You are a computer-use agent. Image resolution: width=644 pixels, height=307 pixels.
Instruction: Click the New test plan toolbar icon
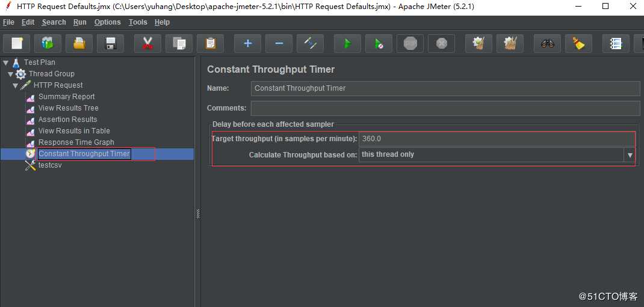tap(17, 43)
